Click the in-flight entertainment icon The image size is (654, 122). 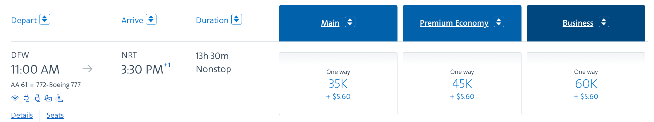(48, 98)
